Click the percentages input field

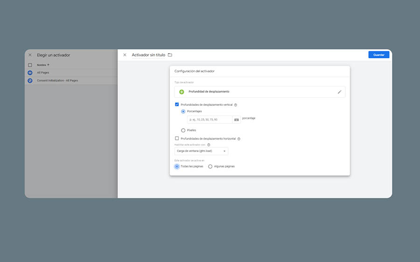tap(210, 120)
